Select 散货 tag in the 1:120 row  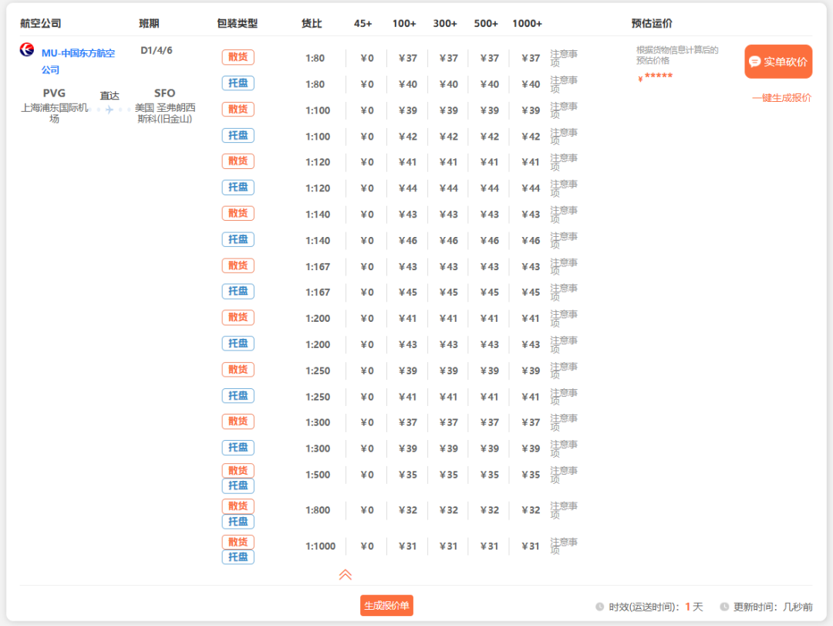click(x=238, y=161)
